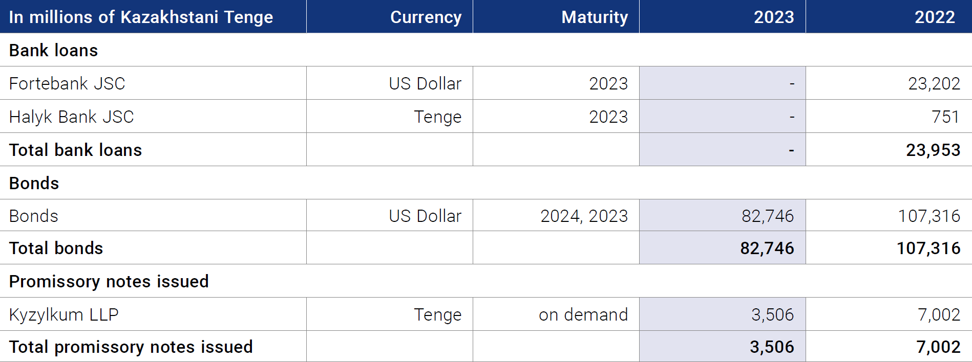Click the Maturity column header

595,17
